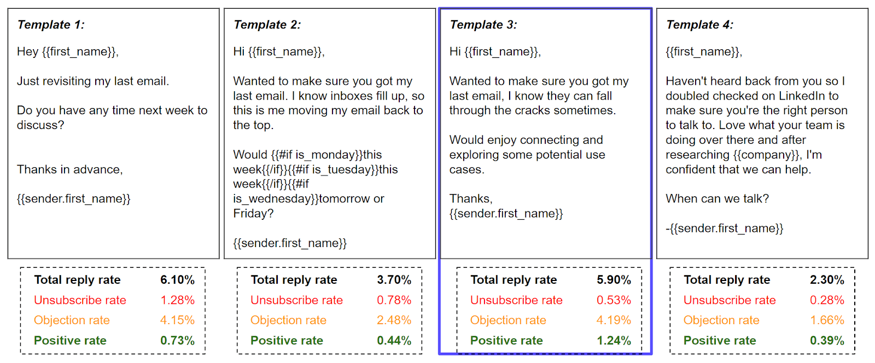Click Template 3's Total reply rate label
Screen dimensions: 875x363
pyautogui.click(x=514, y=280)
